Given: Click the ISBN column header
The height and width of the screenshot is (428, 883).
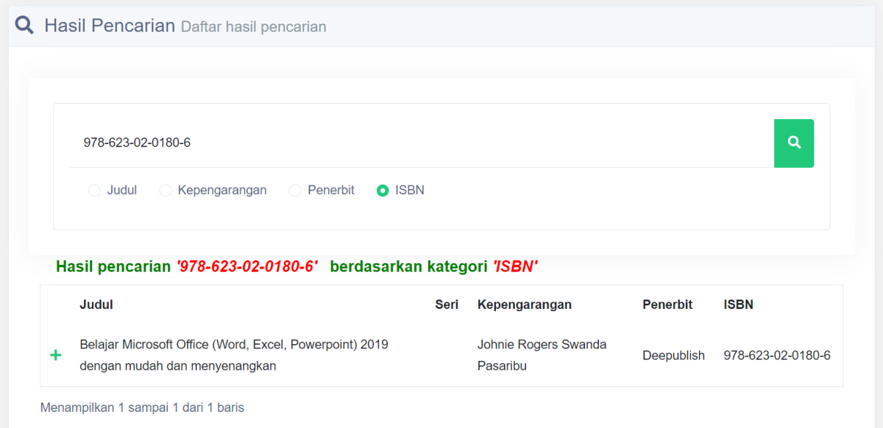Looking at the screenshot, I should pyautogui.click(x=737, y=304).
